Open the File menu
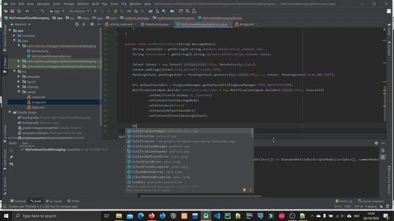This screenshot has height=221, width=394. 13,4
